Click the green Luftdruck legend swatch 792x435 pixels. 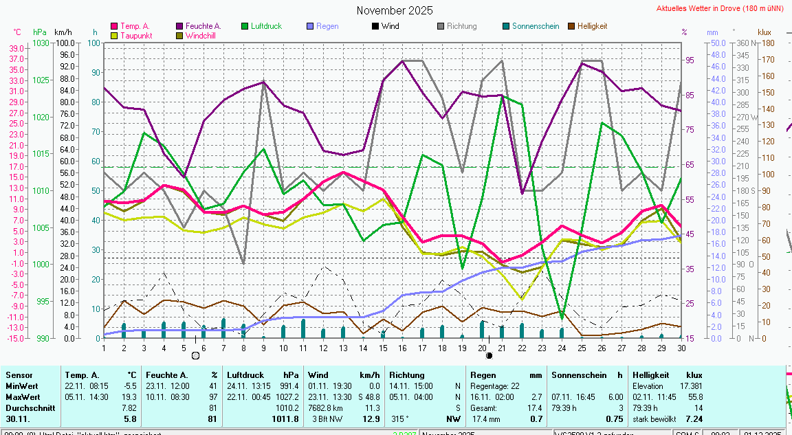pyautogui.click(x=245, y=26)
